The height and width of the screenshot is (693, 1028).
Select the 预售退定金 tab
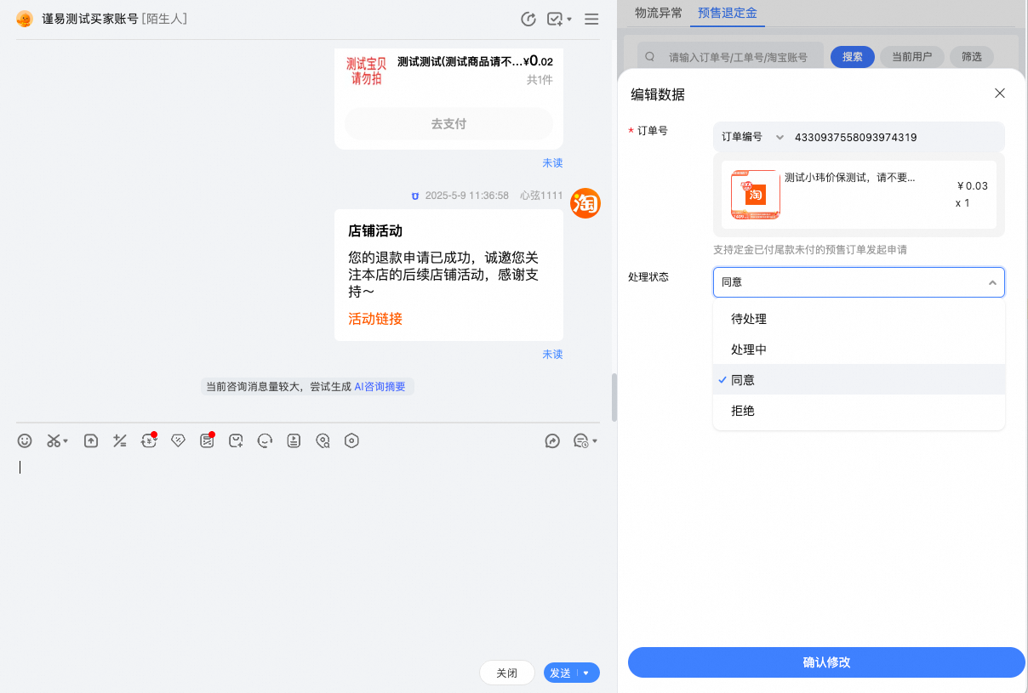point(727,13)
